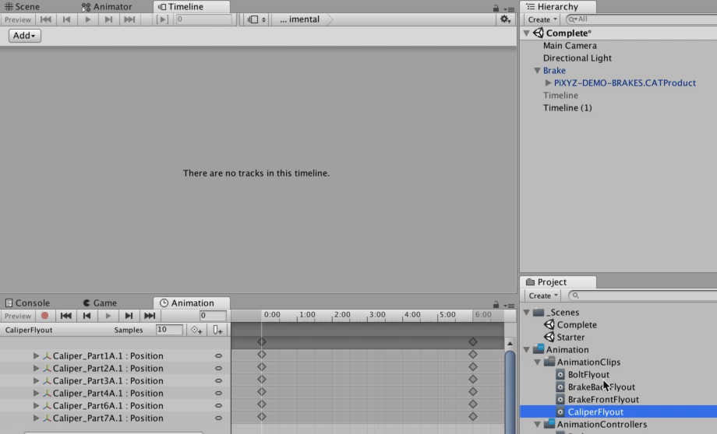Open the Add dropdown in Timeline
The image size is (717, 434).
click(x=25, y=36)
